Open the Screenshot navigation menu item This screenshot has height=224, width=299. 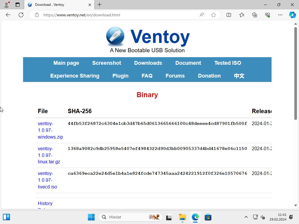(107, 63)
